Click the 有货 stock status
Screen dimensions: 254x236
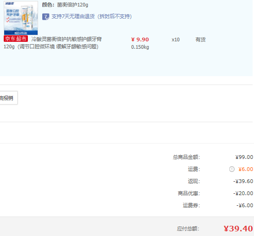(x=201, y=39)
